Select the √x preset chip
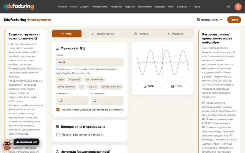 point(81,87)
